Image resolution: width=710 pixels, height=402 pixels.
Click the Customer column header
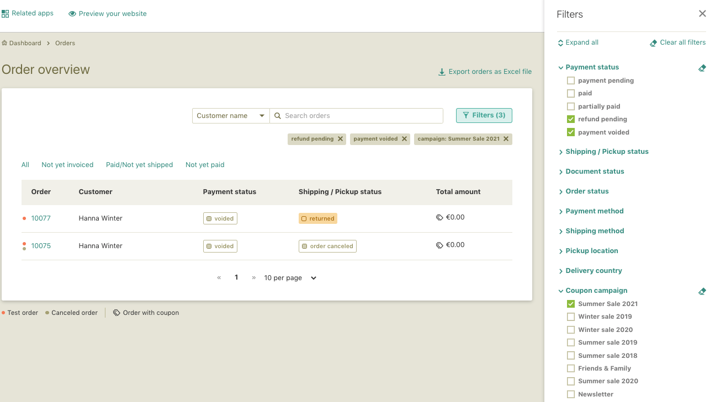tap(96, 192)
